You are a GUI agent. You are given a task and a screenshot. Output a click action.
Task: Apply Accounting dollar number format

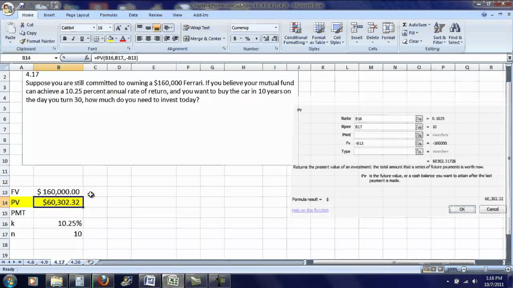pos(235,39)
